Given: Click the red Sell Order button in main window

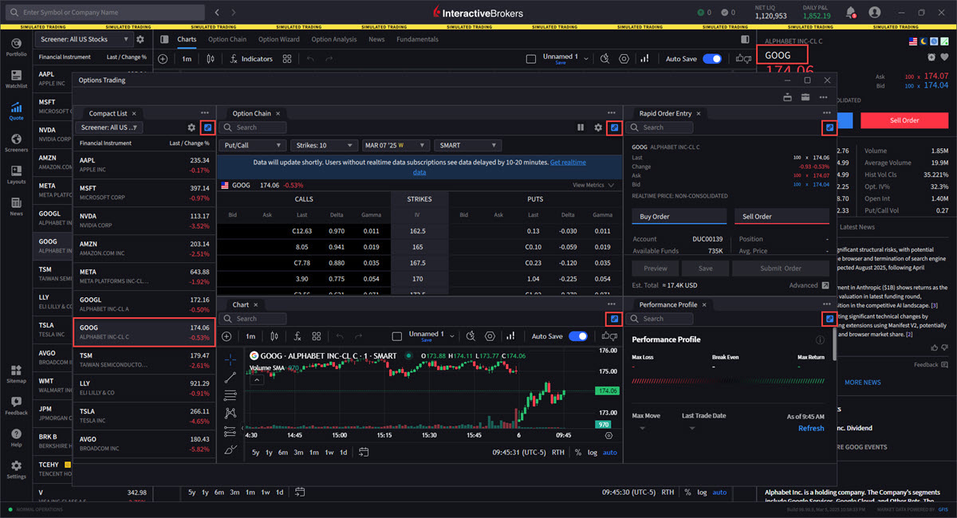Looking at the screenshot, I should click(904, 120).
